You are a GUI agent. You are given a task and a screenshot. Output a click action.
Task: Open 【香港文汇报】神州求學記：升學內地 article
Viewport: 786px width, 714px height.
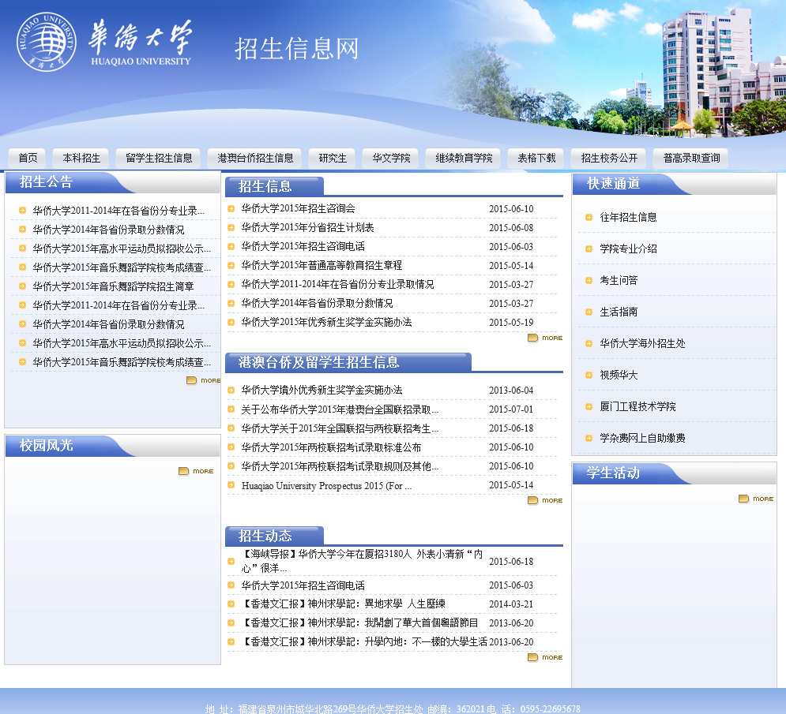[364, 642]
